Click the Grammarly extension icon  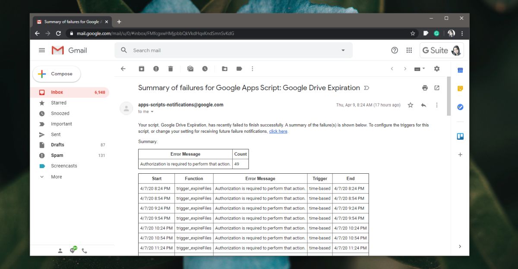click(436, 33)
